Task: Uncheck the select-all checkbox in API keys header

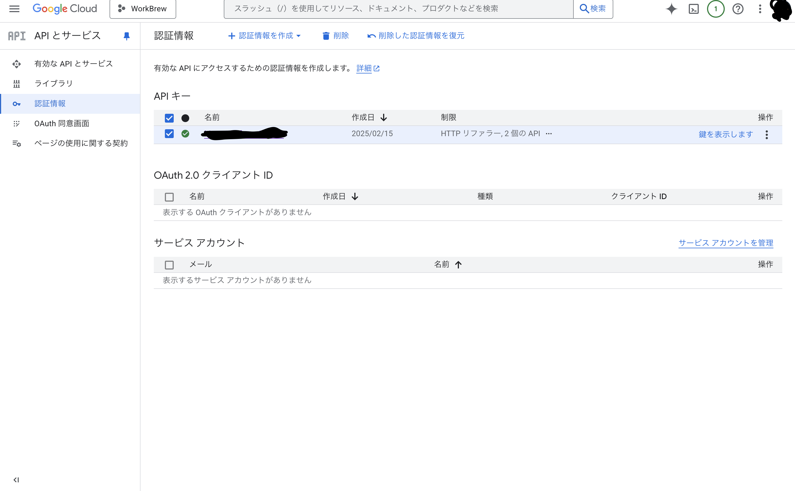Action: [x=169, y=118]
